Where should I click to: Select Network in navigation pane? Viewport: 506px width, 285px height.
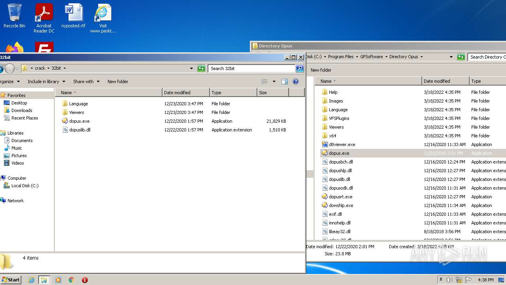click(x=15, y=201)
